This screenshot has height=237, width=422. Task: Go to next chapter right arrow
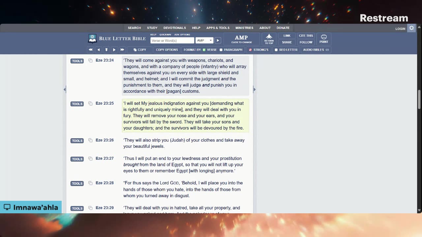coord(114,50)
